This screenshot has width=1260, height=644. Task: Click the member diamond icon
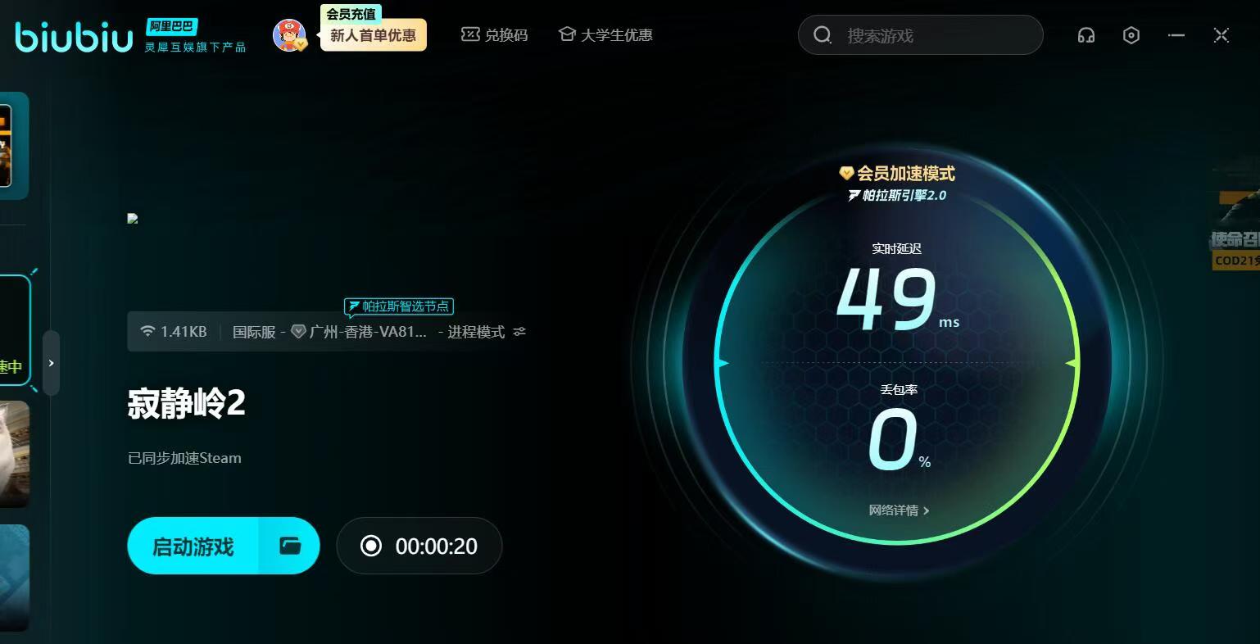pyautogui.click(x=846, y=174)
